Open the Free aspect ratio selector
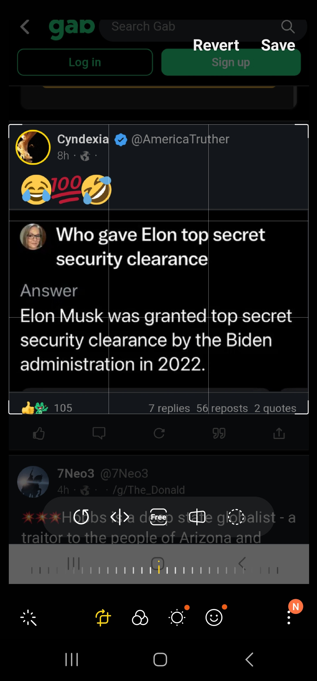Image resolution: width=317 pixels, height=681 pixels. point(158,517)
